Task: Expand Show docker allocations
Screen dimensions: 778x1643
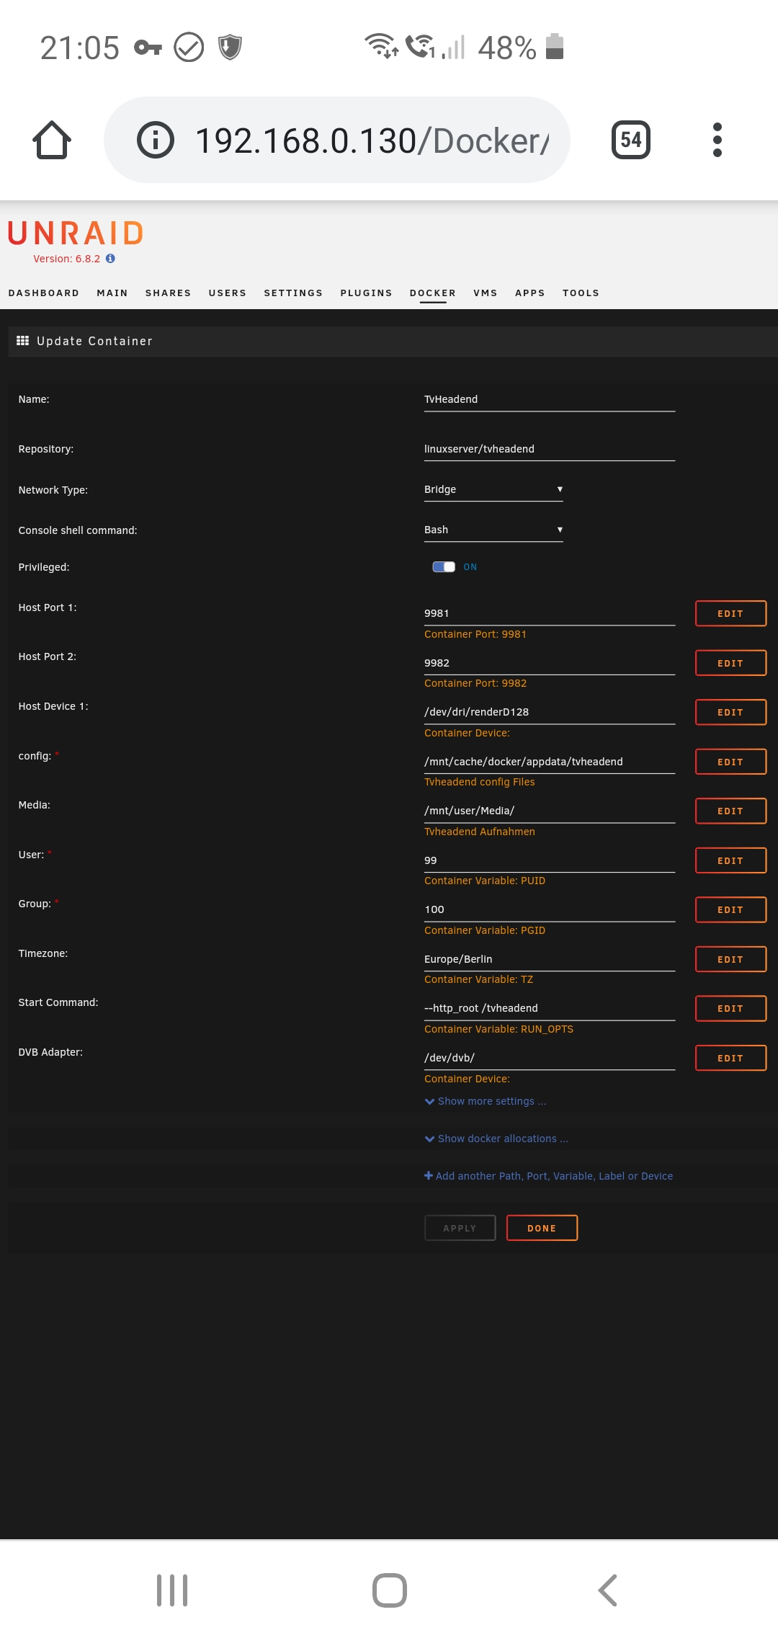Action: coord(496,1139)
